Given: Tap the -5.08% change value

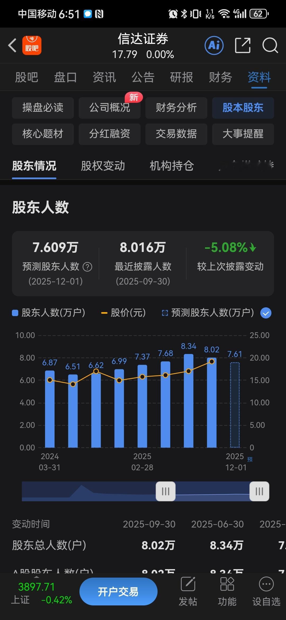Looking at the screenshot, I should [x=230, y=247].
